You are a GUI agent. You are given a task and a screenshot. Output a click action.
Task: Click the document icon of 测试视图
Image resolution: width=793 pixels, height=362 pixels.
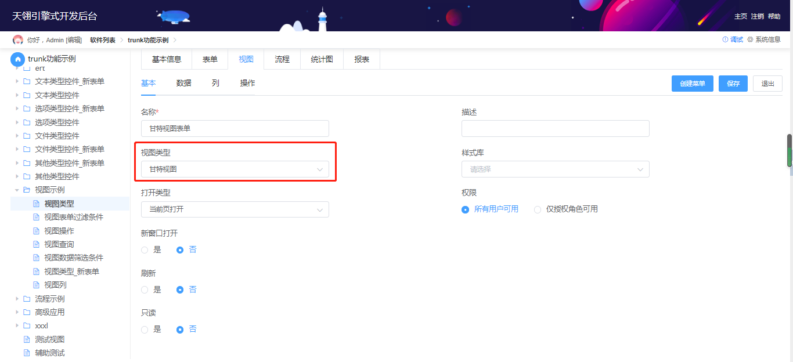click(x=27, y=339)
